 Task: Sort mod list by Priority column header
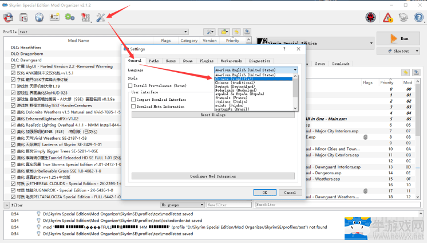click(x=232, y=40)
